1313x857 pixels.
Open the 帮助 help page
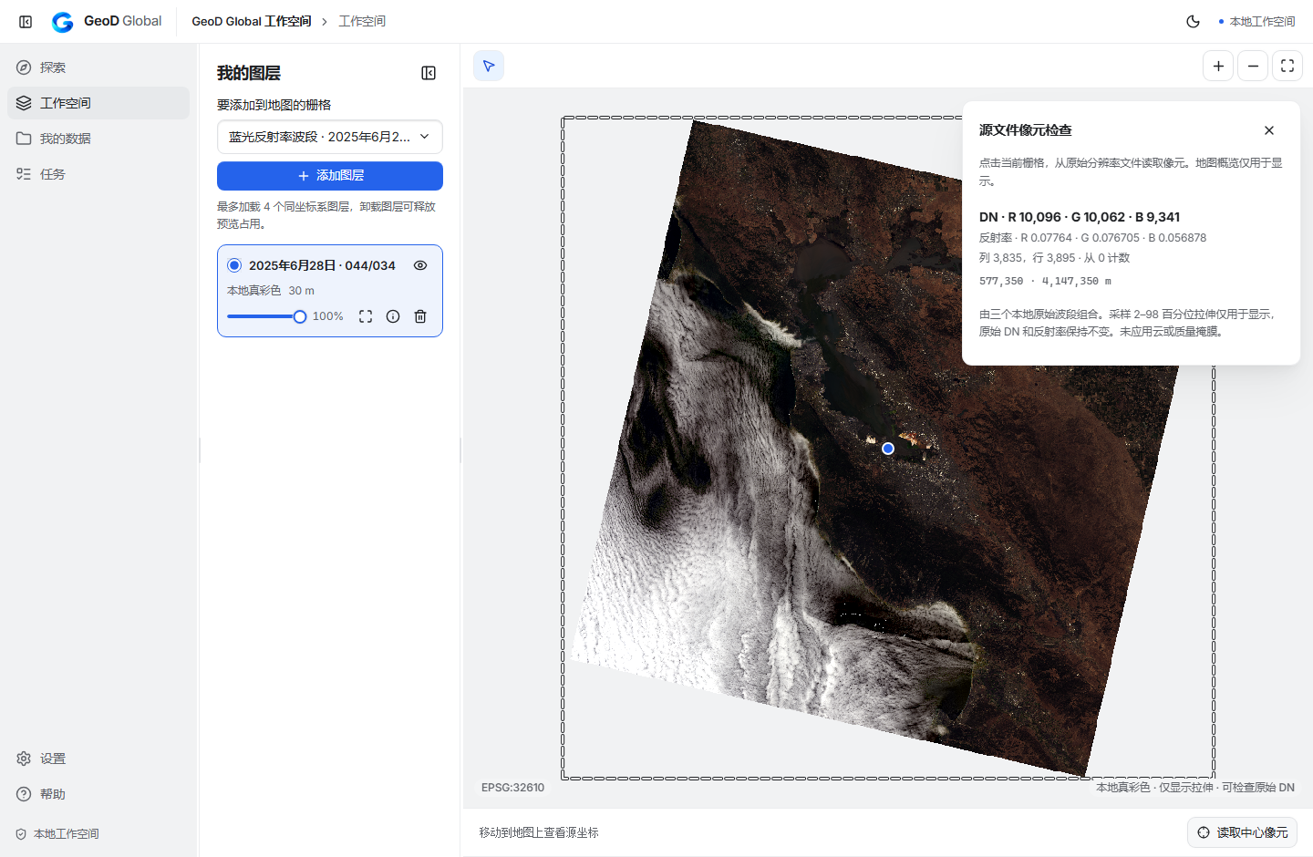click(98, 794)
